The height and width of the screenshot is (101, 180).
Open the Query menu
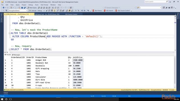17,5
